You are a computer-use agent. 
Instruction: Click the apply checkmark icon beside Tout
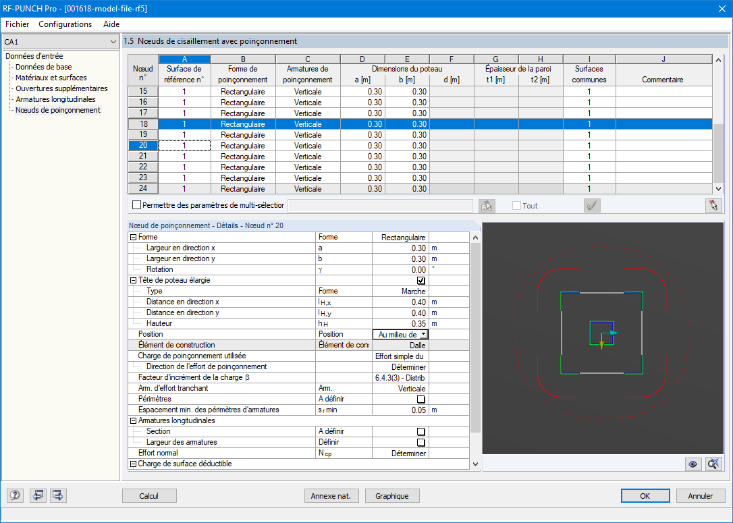592,206
